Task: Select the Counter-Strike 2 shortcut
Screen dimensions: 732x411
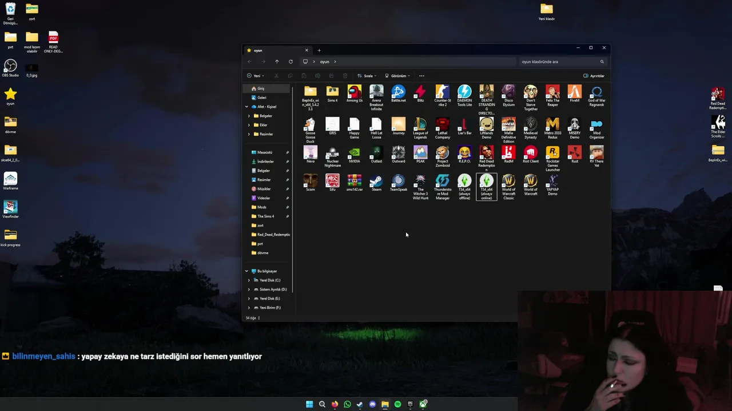Action: tap(442, 96)
